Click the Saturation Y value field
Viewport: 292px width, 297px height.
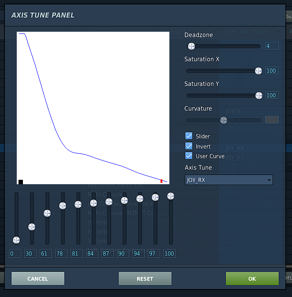(272, 95)
